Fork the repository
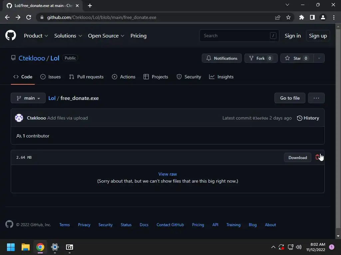This screenshot has height=255, width=341. click(x=261, y=58)
